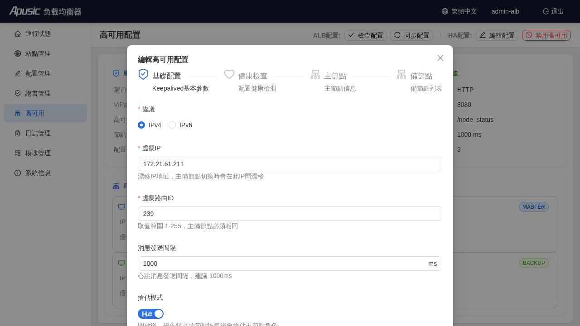Select the IPv4 protocol radio button

(x=141, y=125)
